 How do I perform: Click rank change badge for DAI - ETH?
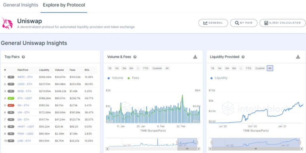click(11, 120)
